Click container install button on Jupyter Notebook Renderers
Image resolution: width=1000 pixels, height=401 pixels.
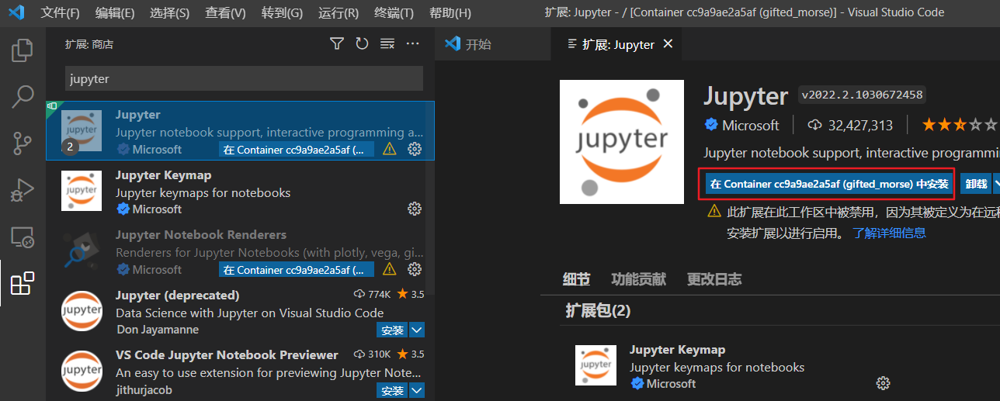coord(297,270)
